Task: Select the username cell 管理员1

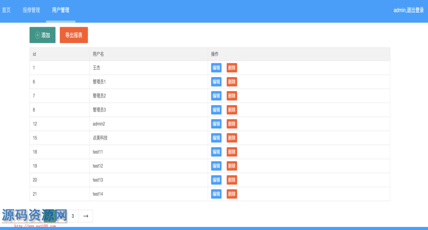Action: point(148,82)
